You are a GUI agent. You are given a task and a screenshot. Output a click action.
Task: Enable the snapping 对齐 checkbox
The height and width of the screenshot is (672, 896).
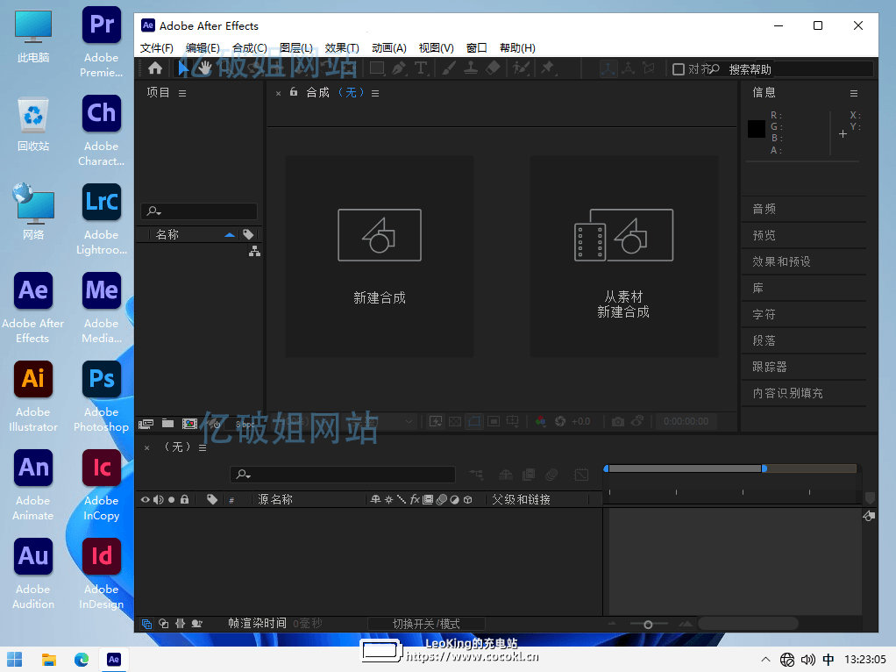pyautogui.click(x=679, y=69)
